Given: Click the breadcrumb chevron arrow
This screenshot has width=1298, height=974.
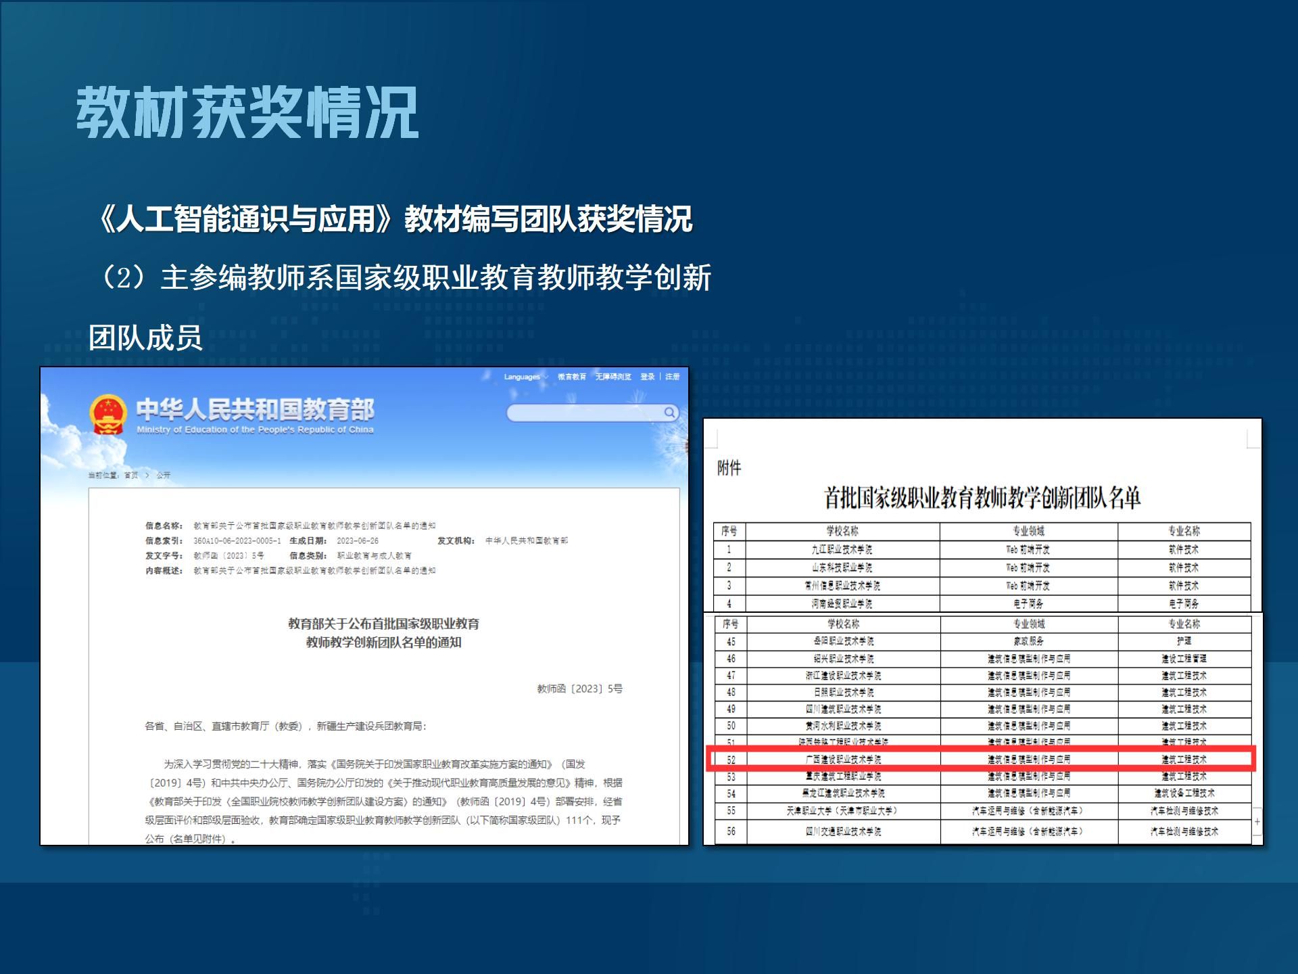Looking at the screenshot, I should tap(147, 476).
